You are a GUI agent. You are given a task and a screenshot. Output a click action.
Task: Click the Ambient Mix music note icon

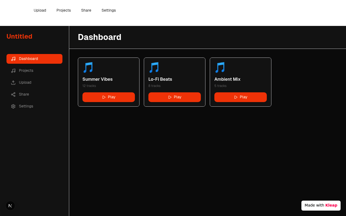coord(220,67)
